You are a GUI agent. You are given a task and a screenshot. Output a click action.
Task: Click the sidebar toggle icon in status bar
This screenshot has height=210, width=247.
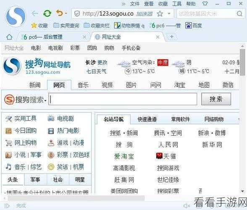(7, 205)
